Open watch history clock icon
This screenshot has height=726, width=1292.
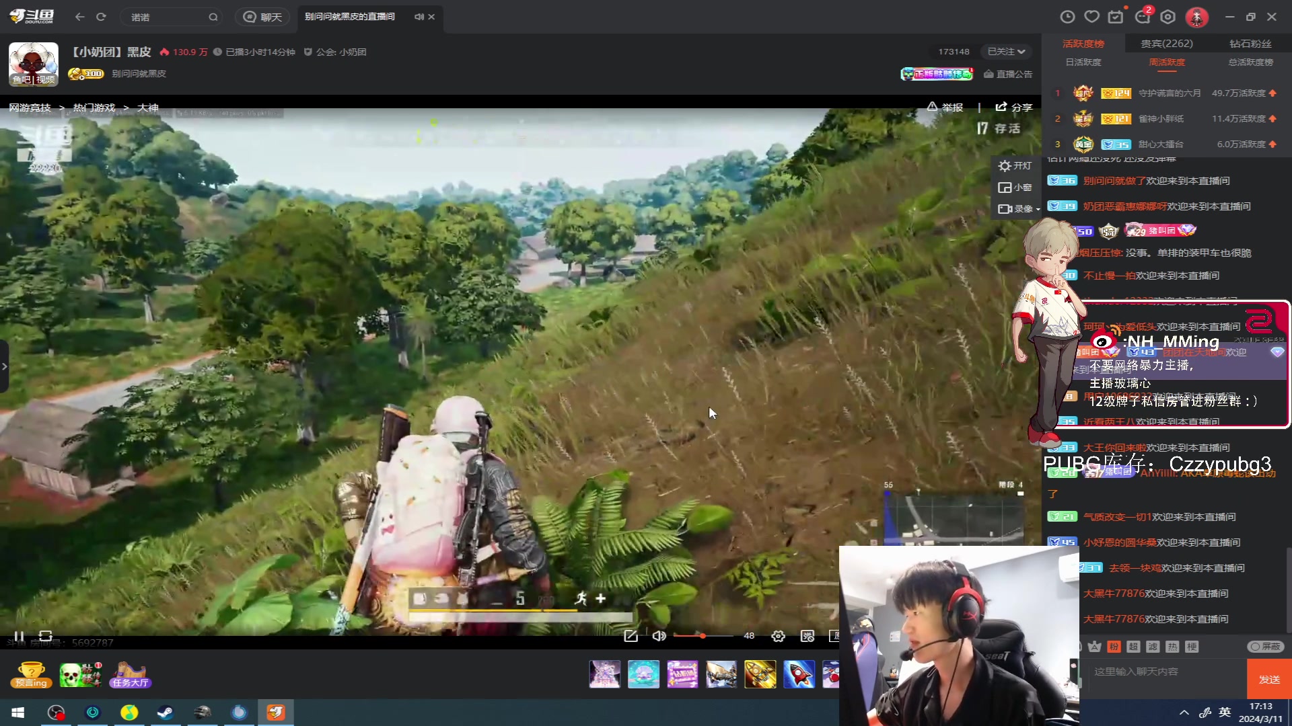(x=1067, y=17)
